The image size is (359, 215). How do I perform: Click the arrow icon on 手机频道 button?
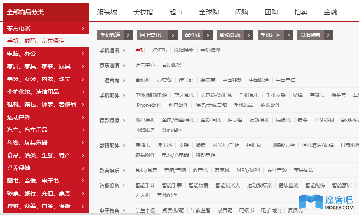129,35
